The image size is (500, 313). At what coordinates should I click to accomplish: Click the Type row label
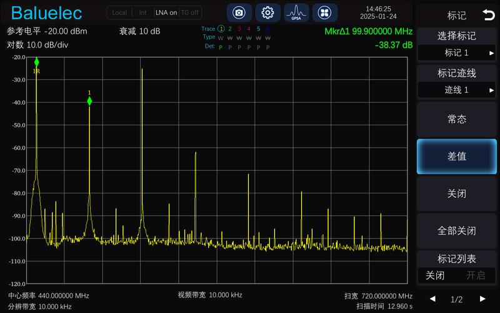pyautogui.click(x=209, y=37)
